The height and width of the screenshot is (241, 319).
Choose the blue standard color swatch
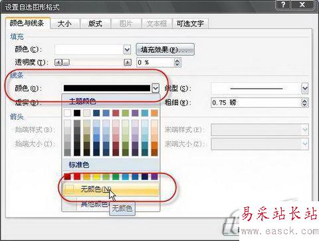[135, 176]
